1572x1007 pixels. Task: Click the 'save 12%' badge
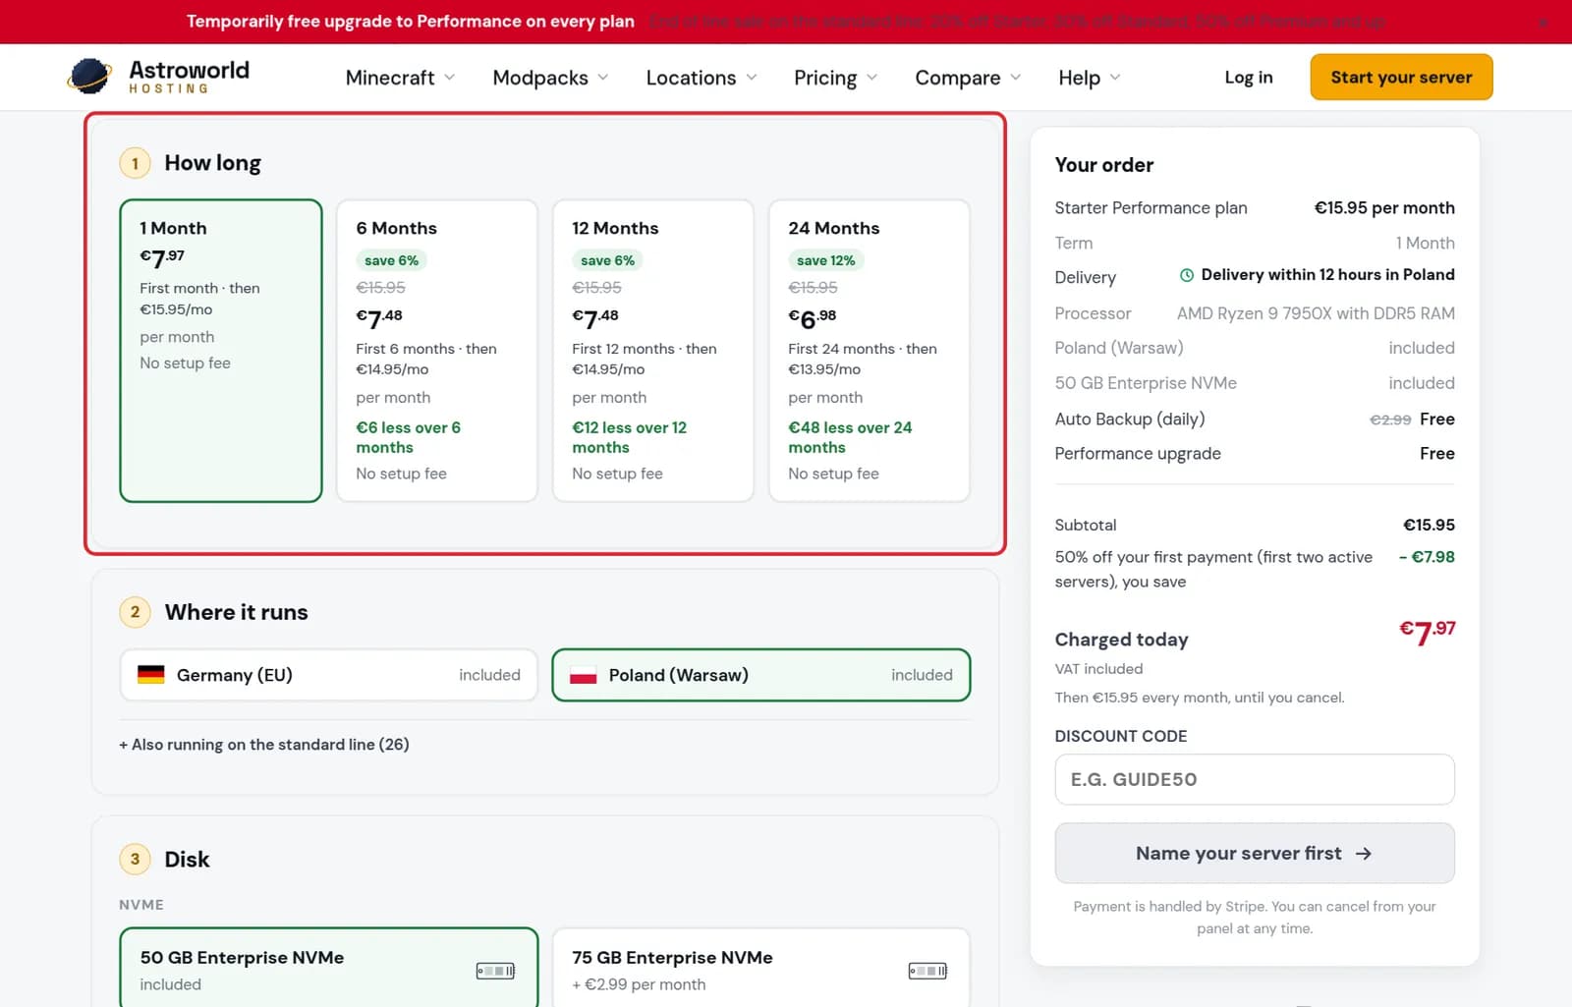click(826, 260)
